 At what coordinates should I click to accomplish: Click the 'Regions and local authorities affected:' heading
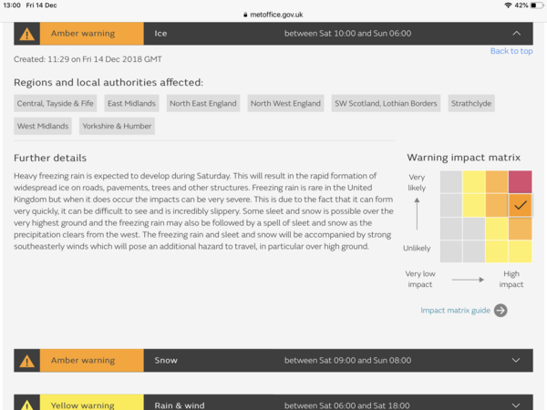[x=108, y=83]
